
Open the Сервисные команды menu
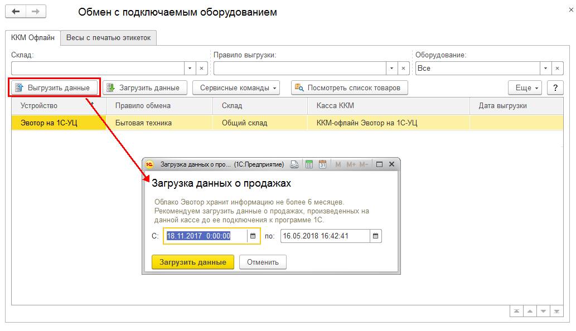(236, 87)
